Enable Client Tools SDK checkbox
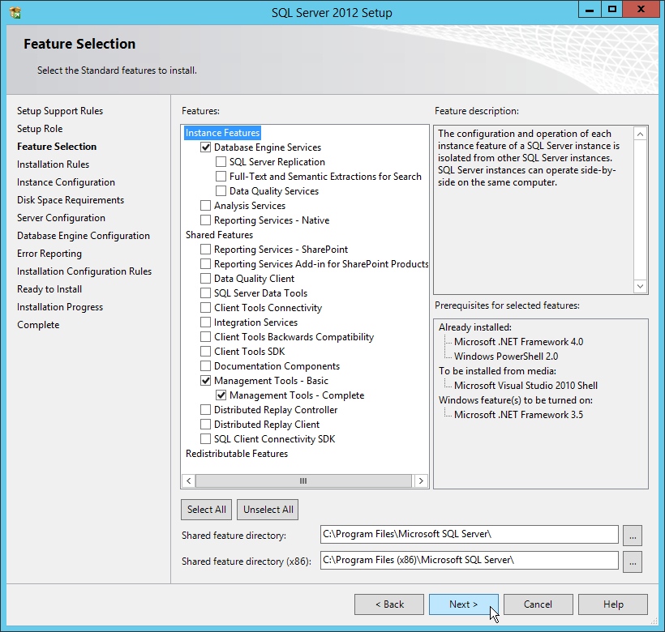This screenshot has width=665, height=632. click(205, 352)
